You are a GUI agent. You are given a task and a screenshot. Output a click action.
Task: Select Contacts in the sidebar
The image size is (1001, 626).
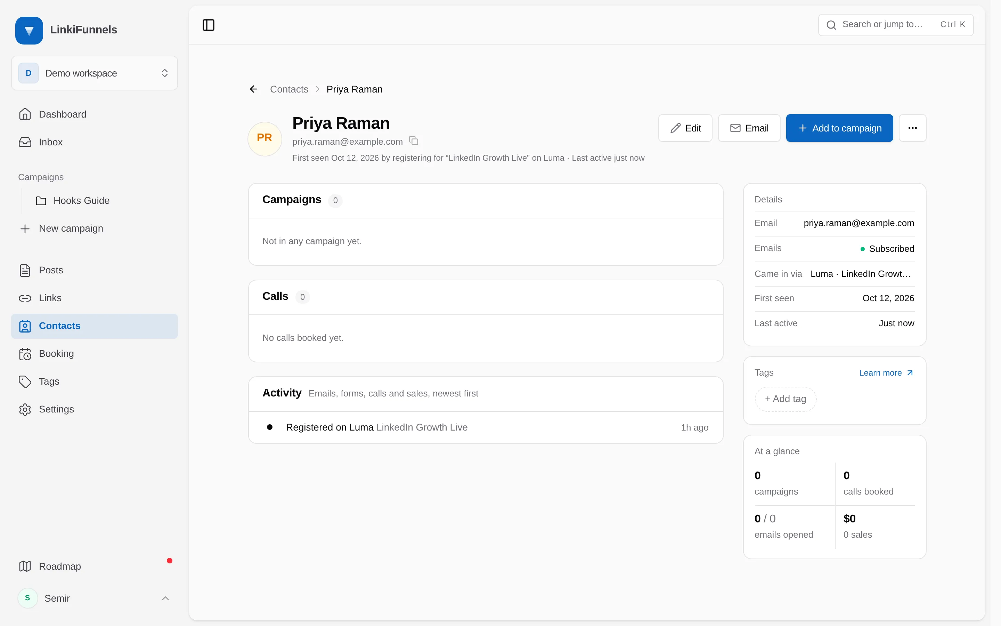click(94, 326)
